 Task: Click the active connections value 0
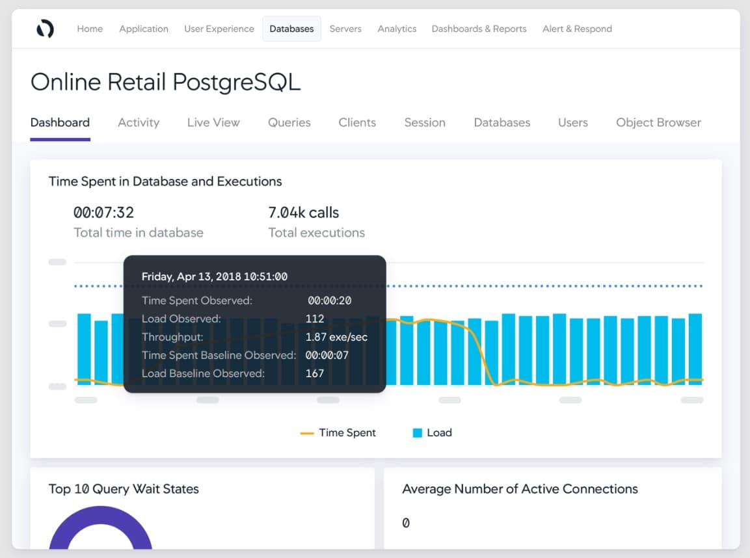point(406,523)
